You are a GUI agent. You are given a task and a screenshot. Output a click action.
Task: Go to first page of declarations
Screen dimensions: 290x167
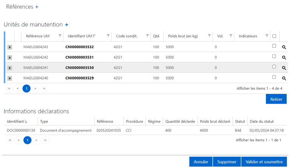coord(10,140)
